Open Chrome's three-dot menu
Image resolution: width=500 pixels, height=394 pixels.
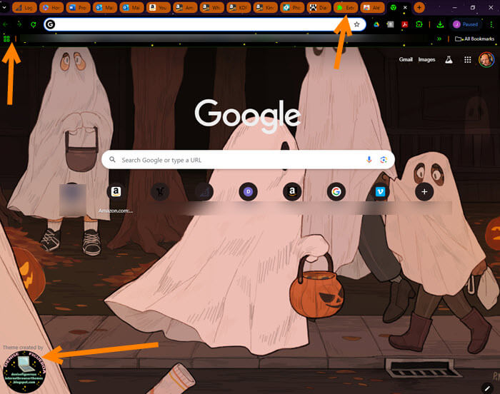[x=491, y=24]
